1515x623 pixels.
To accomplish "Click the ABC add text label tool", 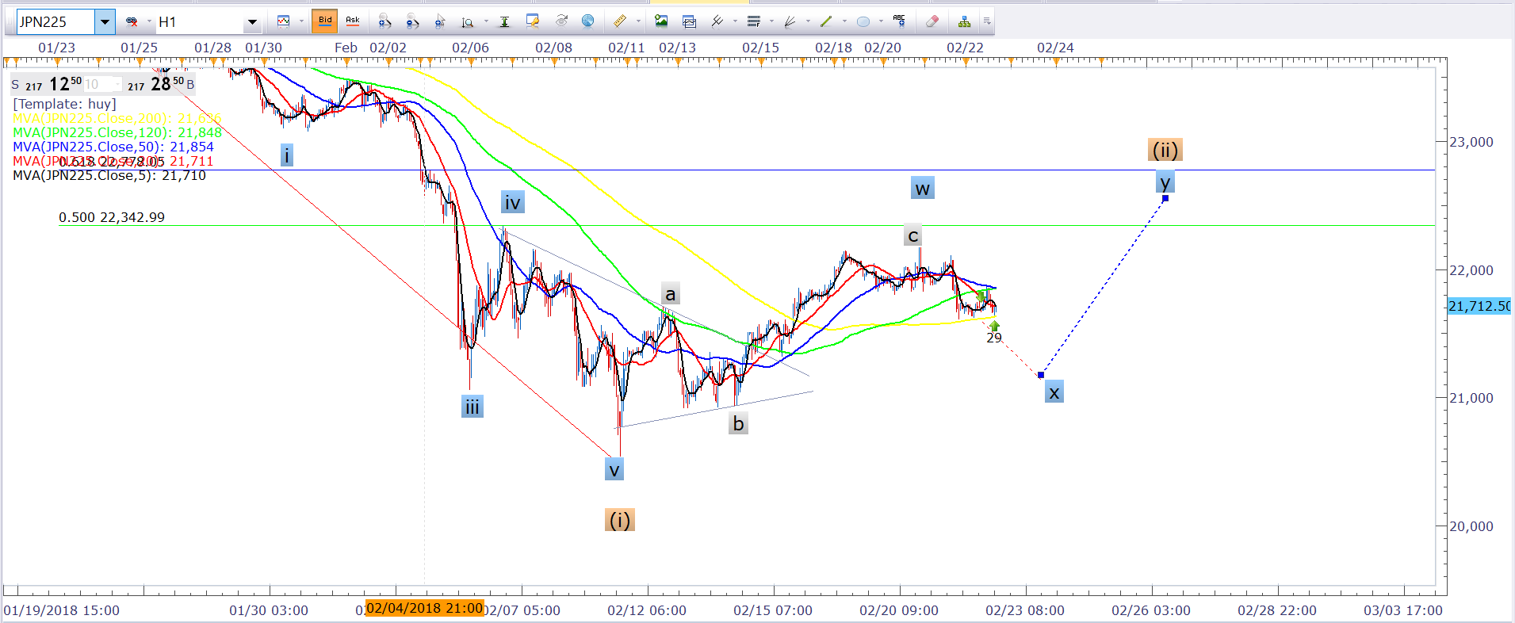I will point(898,20).
